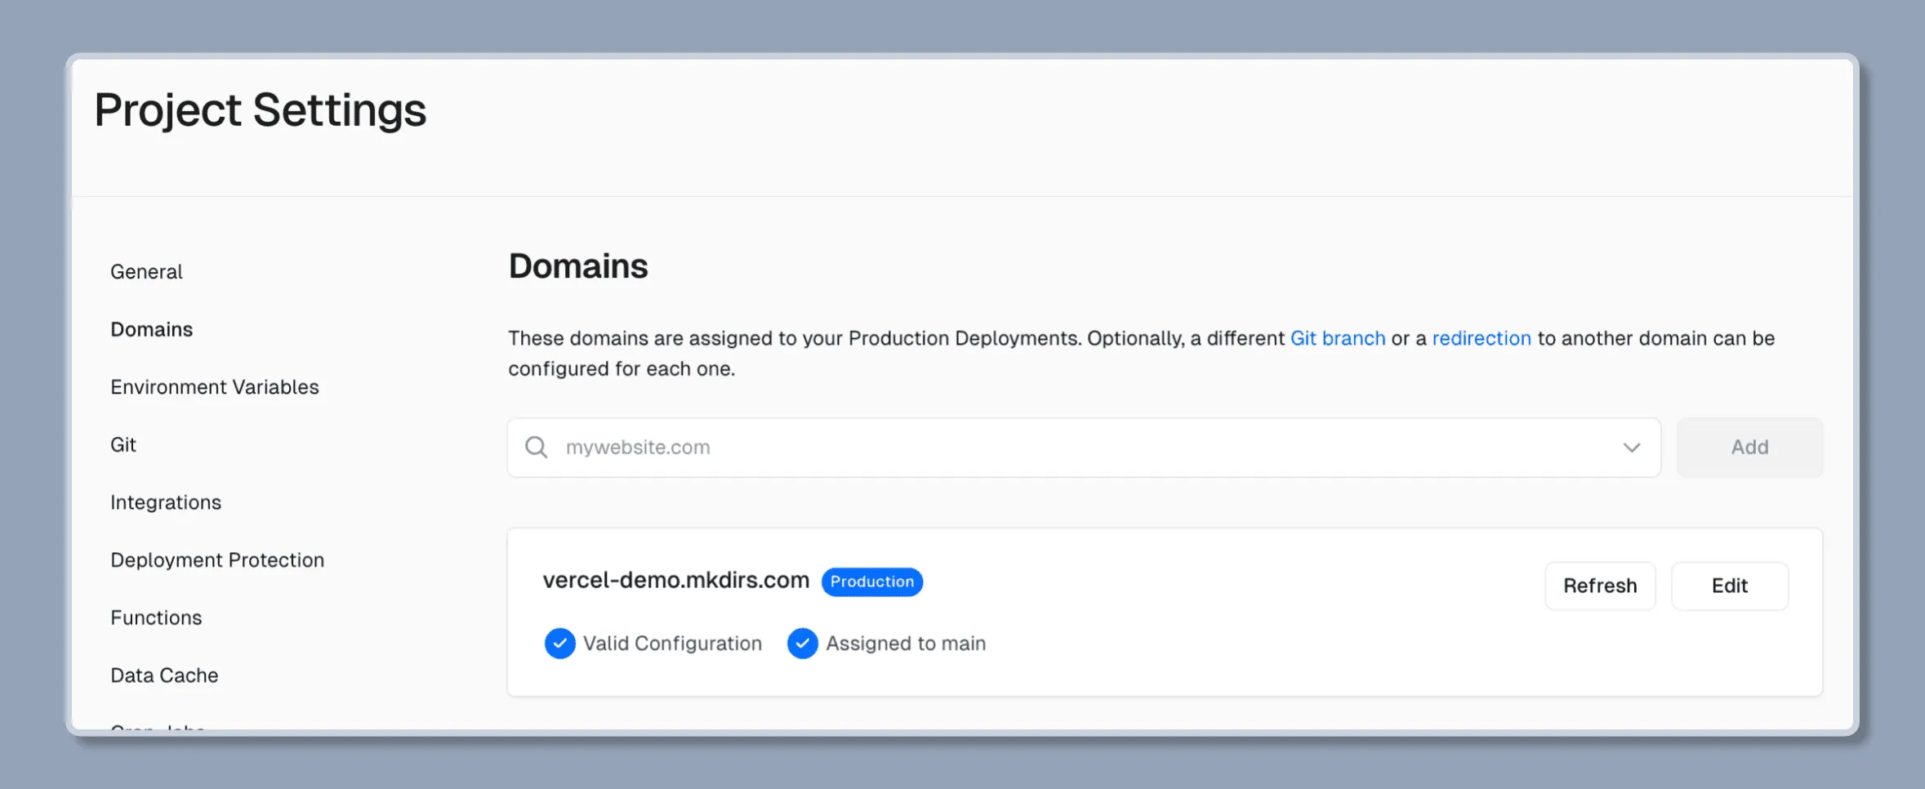Switch to Functions settings
The width and height of the screenshot is (1925, 789).
tap(156, 617)
